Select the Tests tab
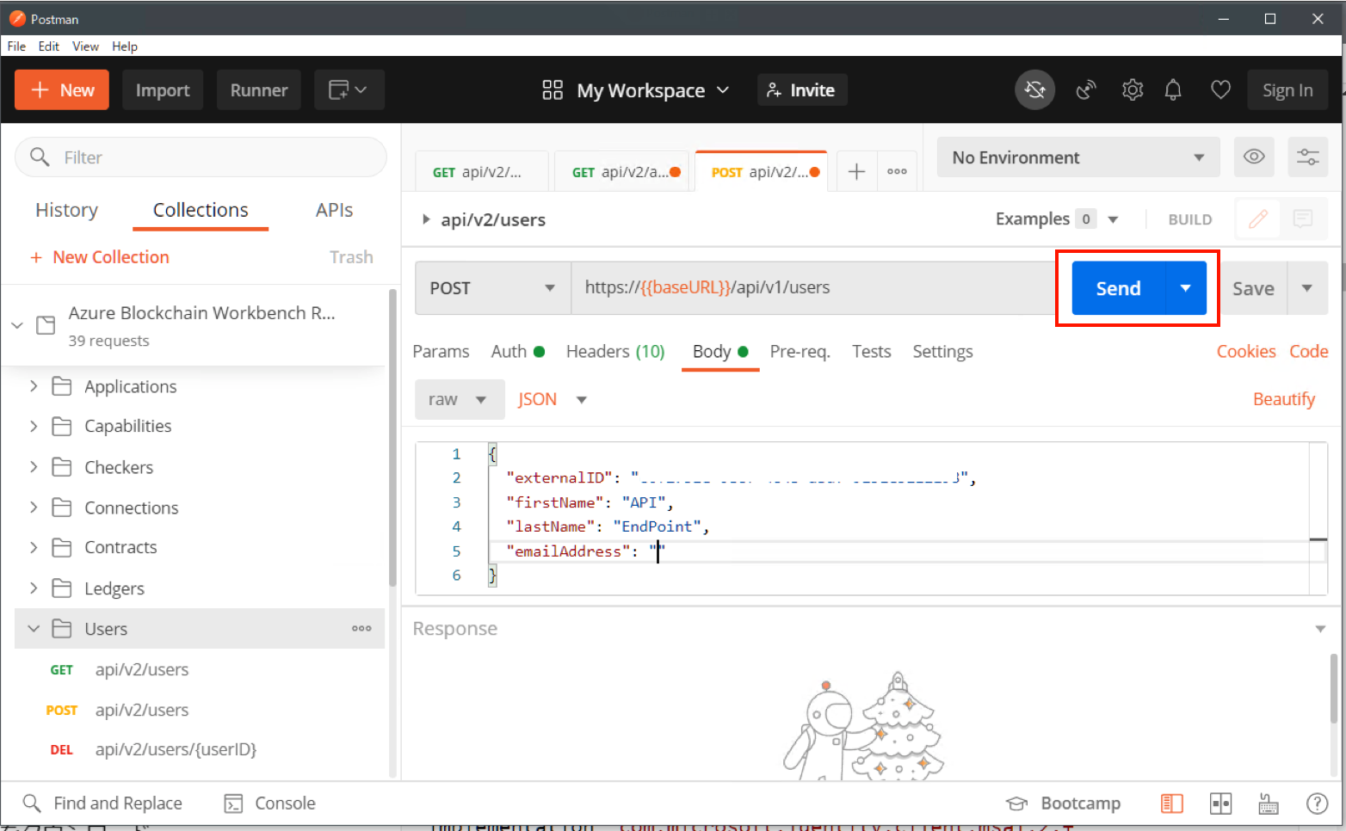The image size is (1346, 831). tap(871, 351)
